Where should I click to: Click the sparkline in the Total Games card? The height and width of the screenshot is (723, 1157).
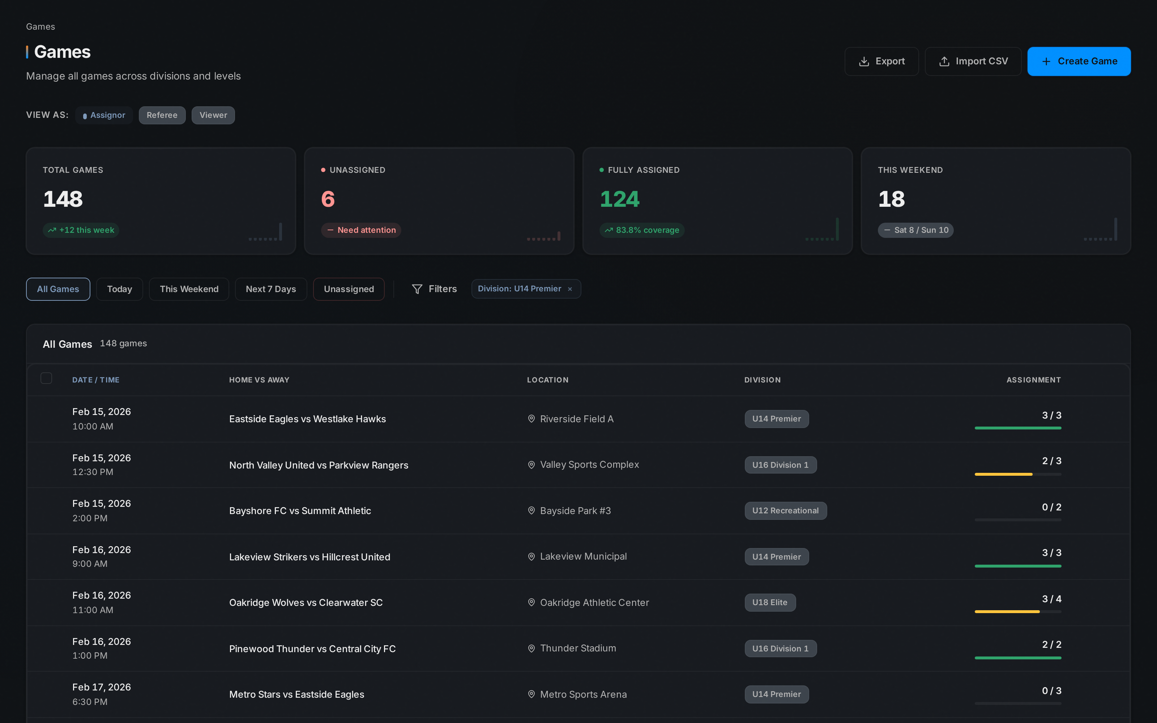pyautogui.click(x=265, y=231)
